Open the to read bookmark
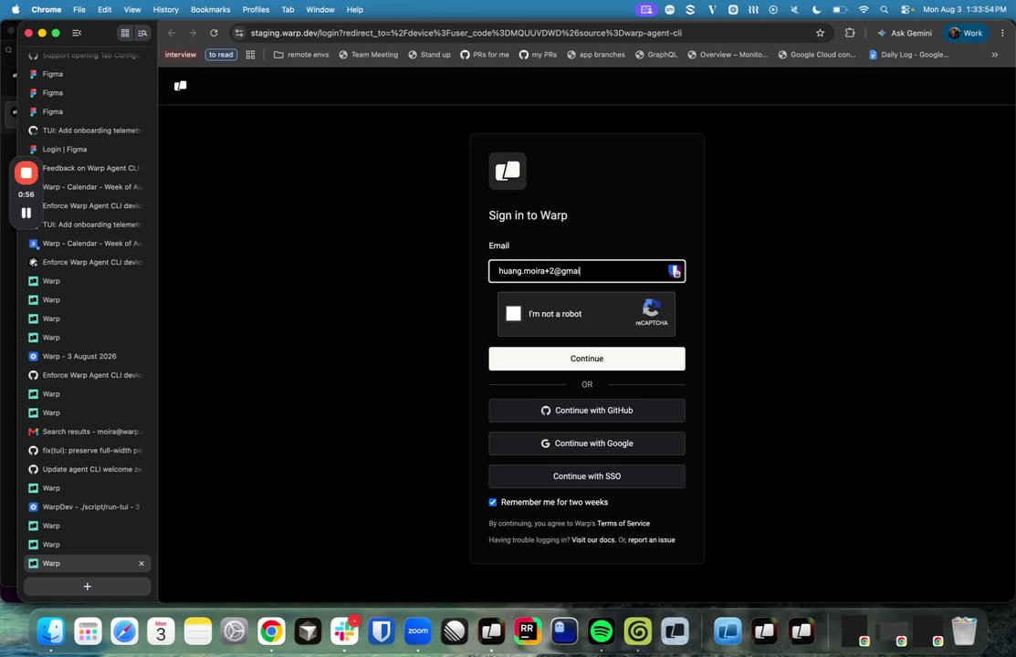 tap(221, 55)
